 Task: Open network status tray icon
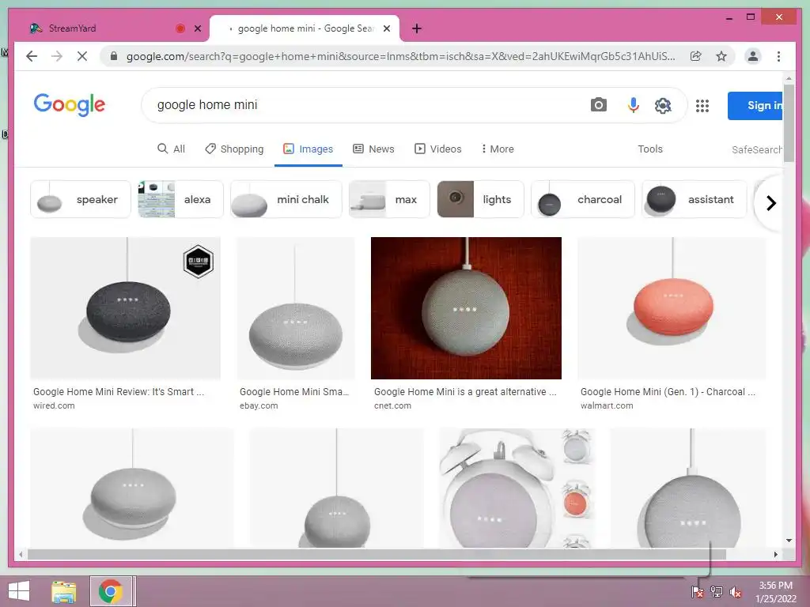[x=717, y=591]
